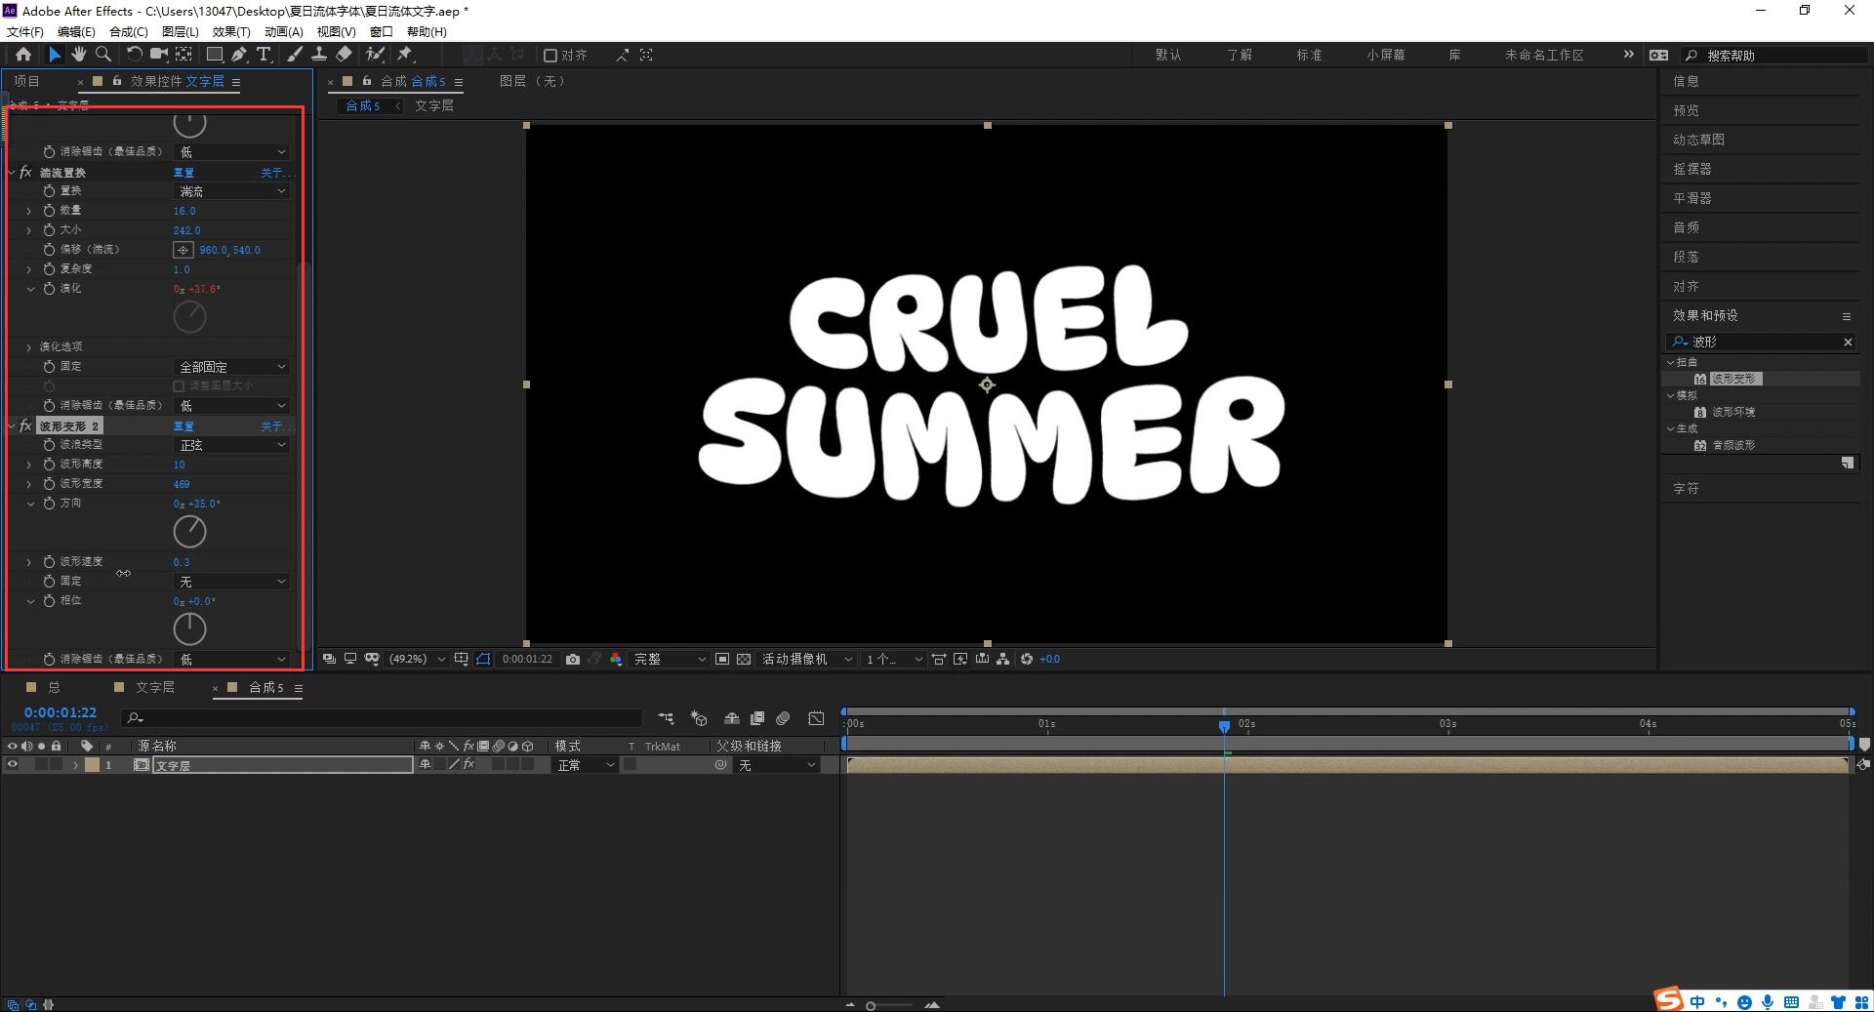The width and height of the screenshot is (1874, 1012).
Task: Select the Horizontal Type tool
Action: [x=264, y=55]
